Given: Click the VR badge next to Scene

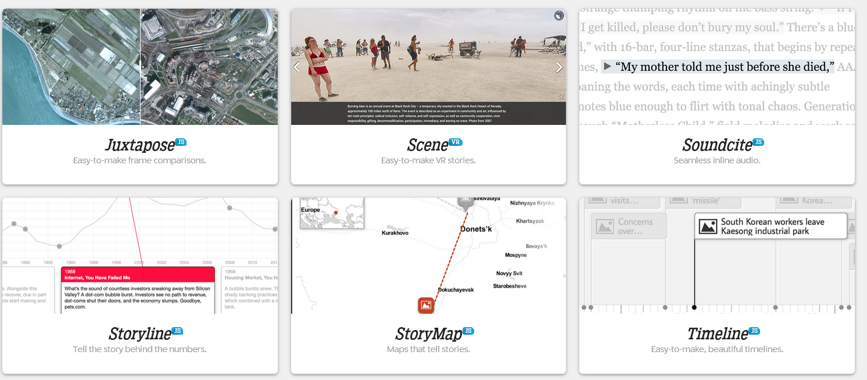Looking at the screenshot, I should click(455, 142).
